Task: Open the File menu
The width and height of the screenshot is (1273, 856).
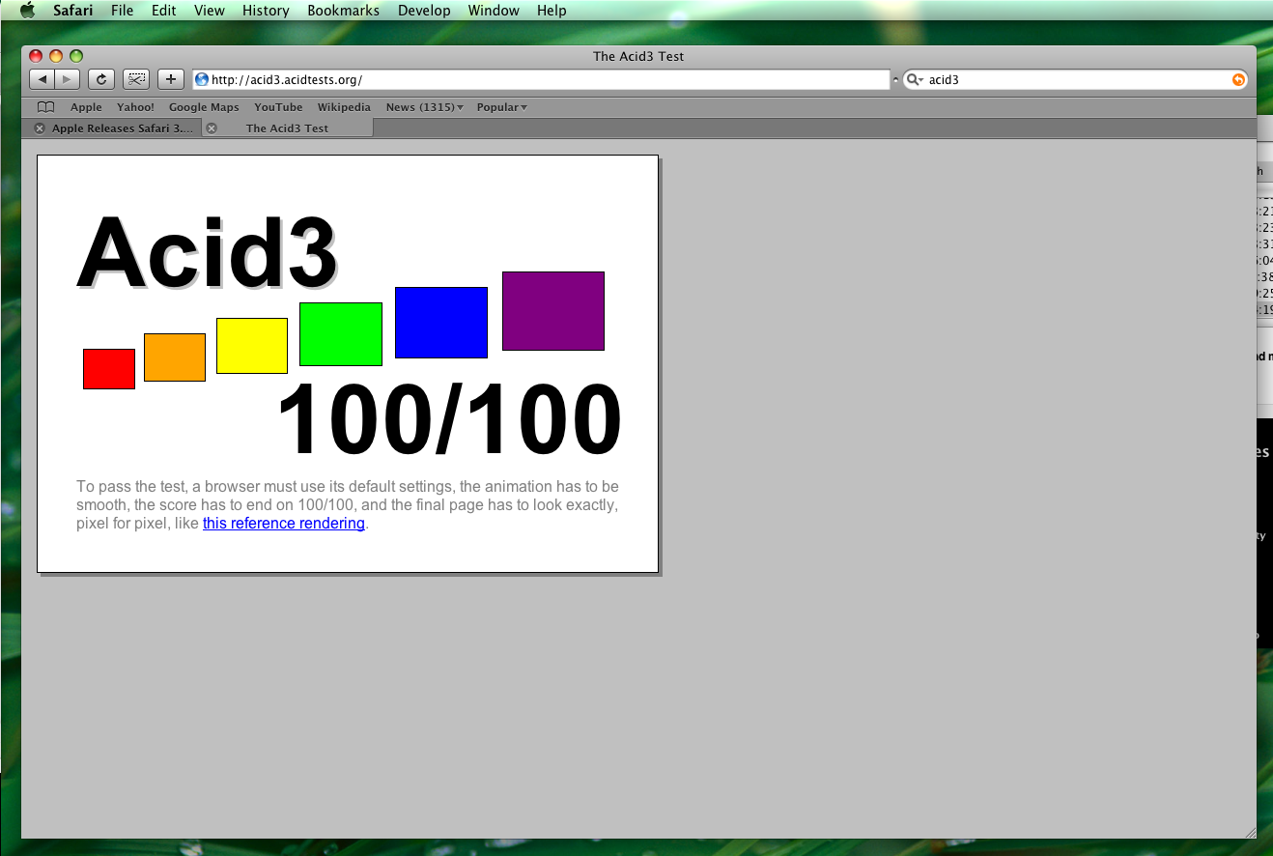Action: pos(122,11)
